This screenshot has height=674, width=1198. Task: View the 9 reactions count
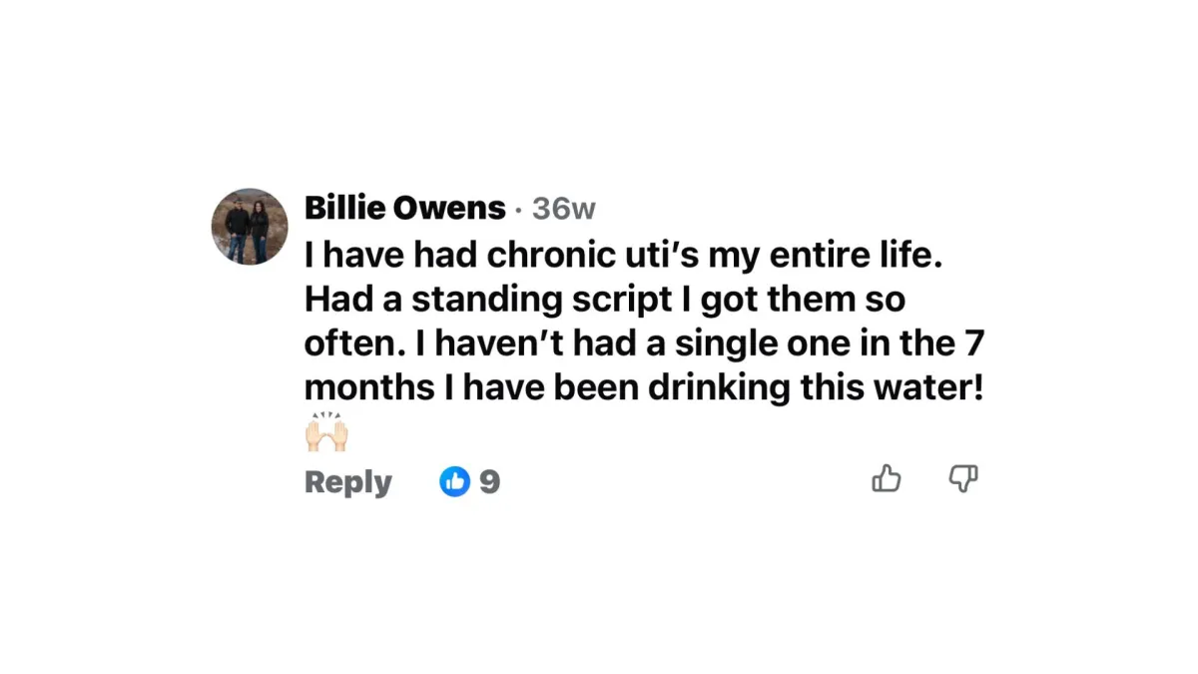[489, 482]
